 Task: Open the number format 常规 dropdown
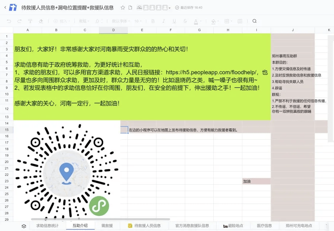tap(84, 21)
